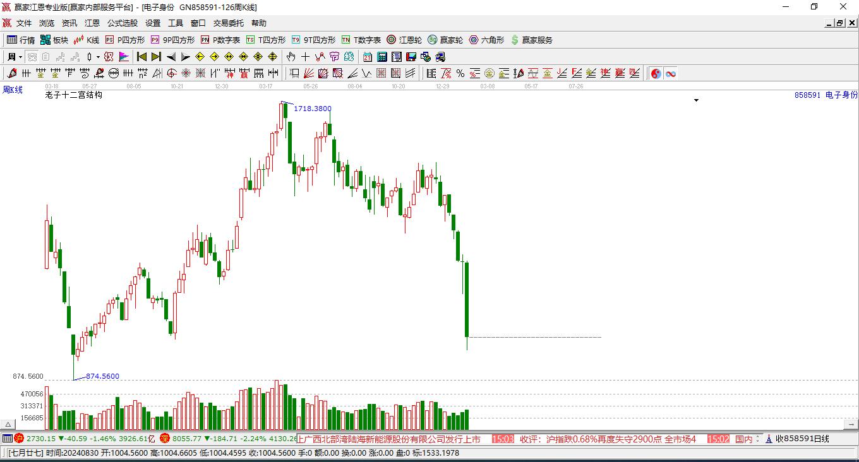Open the 9P四方形 tool
The image size is (859, 462).
(172, 40)
